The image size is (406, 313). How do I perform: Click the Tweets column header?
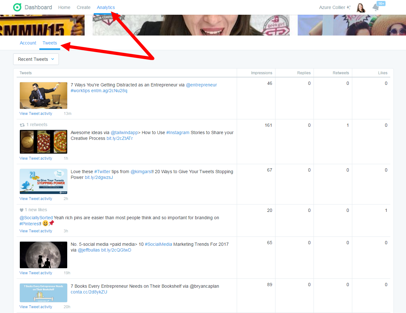(x=26, y=73)
